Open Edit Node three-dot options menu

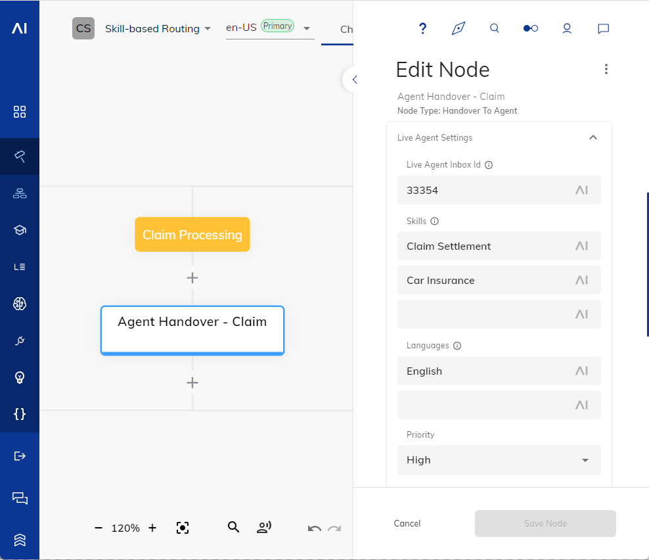(606, 69)
